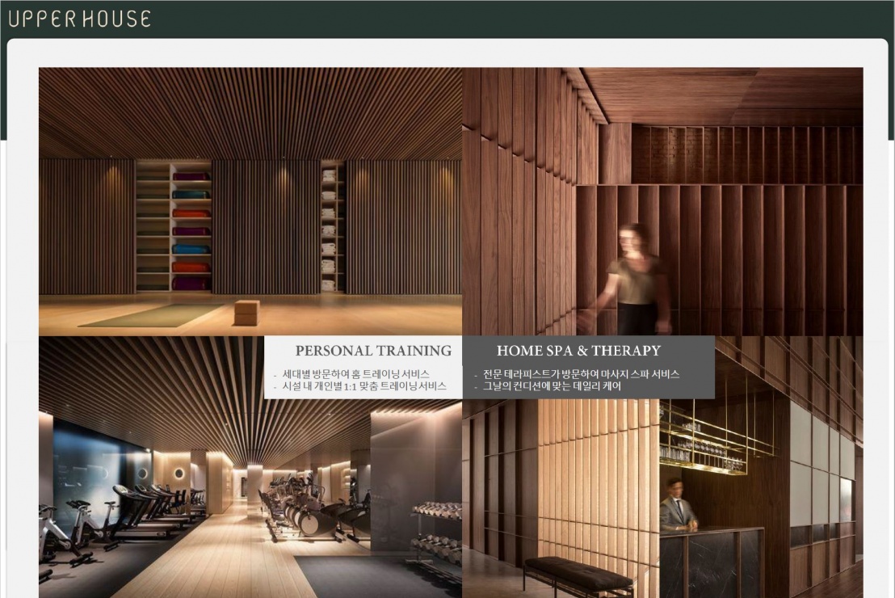The width and height of the screenshot is (895, 598).
Task: Click the wooden yoga block
Action: 246,312
